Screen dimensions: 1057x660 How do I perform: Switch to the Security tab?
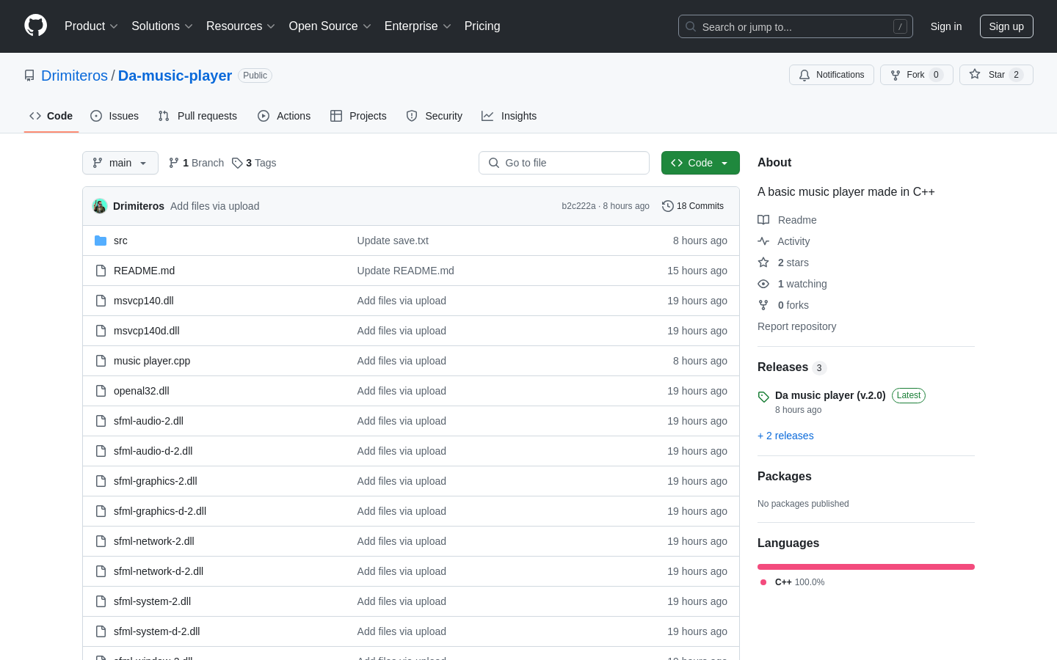(x=435, y=116)
